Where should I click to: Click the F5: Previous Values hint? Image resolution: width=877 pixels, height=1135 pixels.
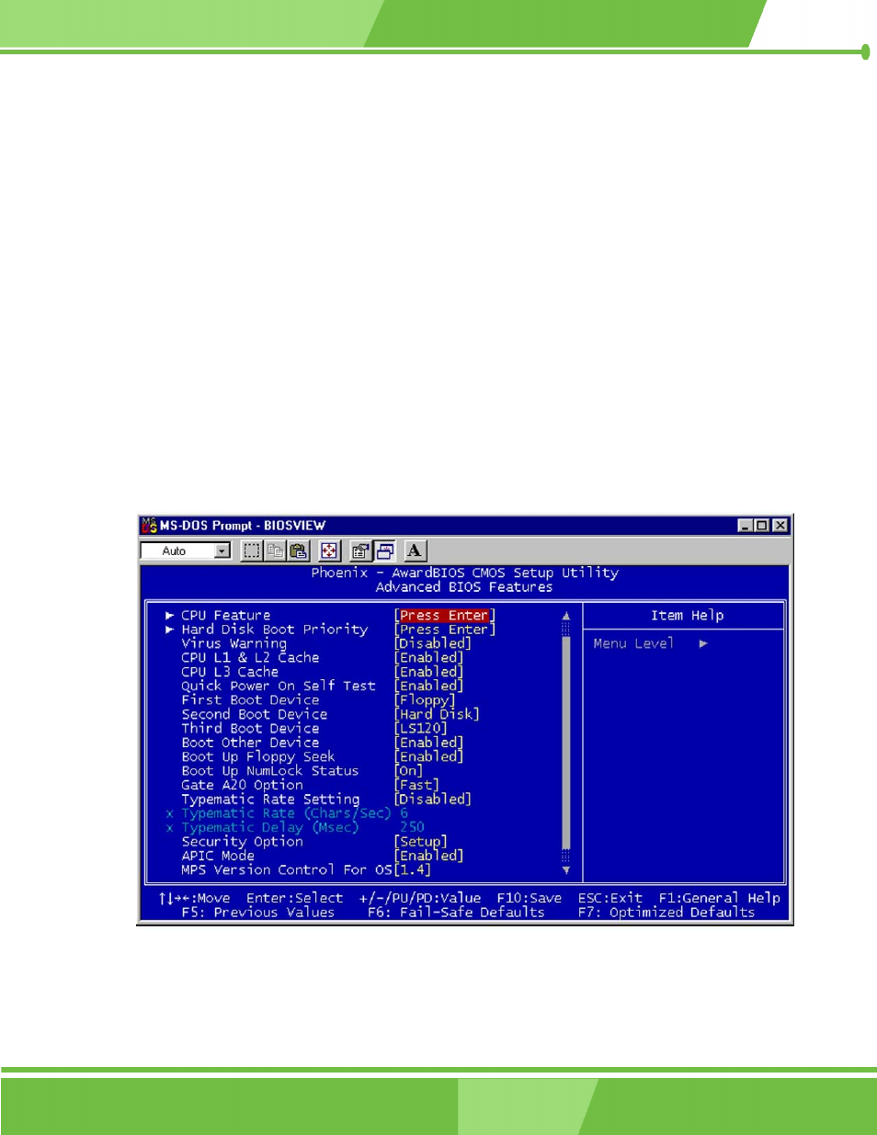pos(258,913)
